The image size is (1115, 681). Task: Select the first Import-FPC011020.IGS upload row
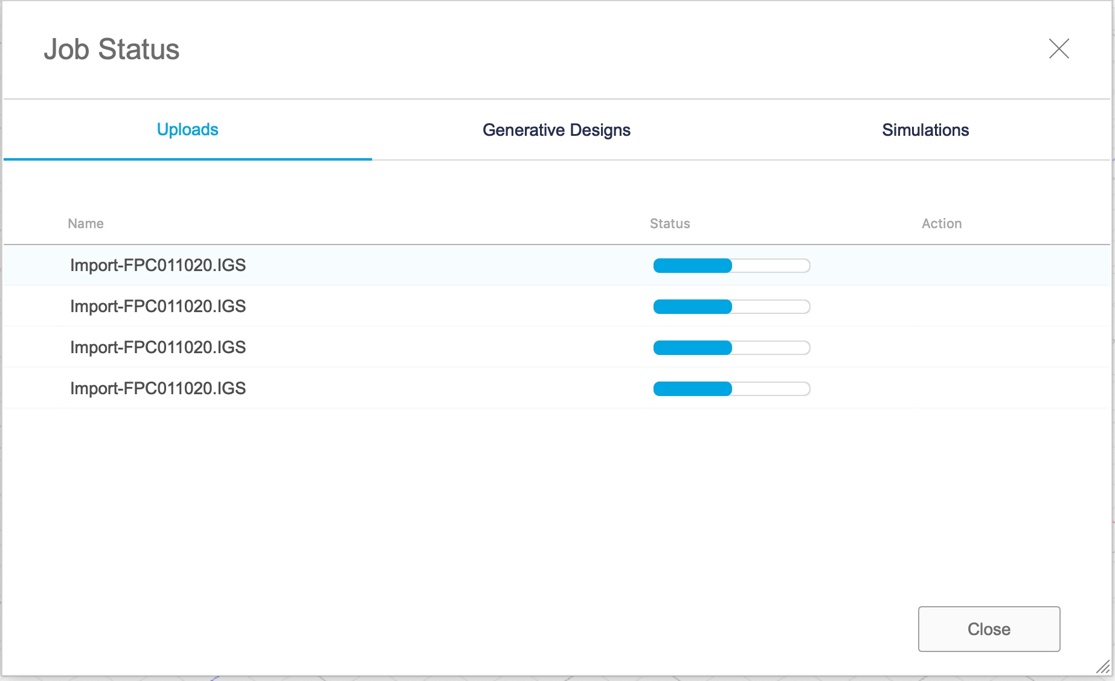(158, 266)
